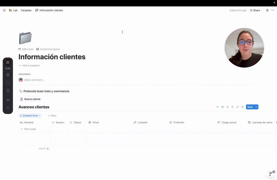The width and height of the screenshot is (277, 180).
Task: Open the three-dot page options menu
Action: (x=273, y=10)
